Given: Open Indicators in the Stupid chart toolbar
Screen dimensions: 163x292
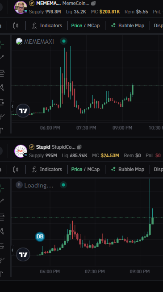Looking at the screenshot, I should 47,169.
